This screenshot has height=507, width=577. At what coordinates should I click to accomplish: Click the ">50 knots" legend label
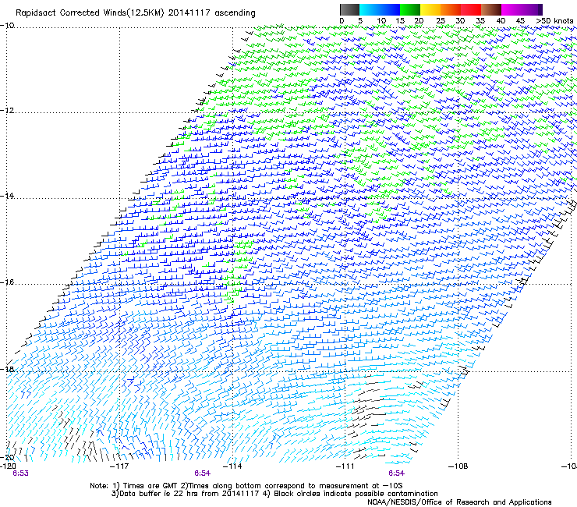point(554,20)
